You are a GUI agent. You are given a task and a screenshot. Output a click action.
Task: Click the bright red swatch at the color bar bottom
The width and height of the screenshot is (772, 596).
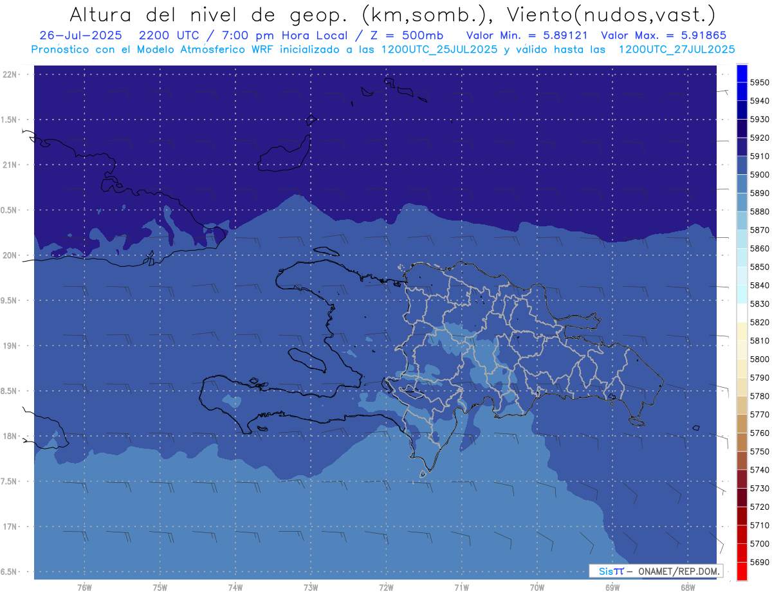pyautogui.click(x=742, y=572)
